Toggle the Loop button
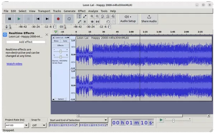Viewport: 215px width, 134px height. point(69,19)
